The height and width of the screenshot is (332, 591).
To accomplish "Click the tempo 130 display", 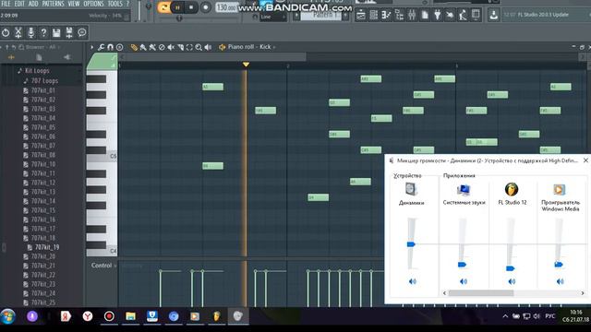I will [x=226, y=7].
